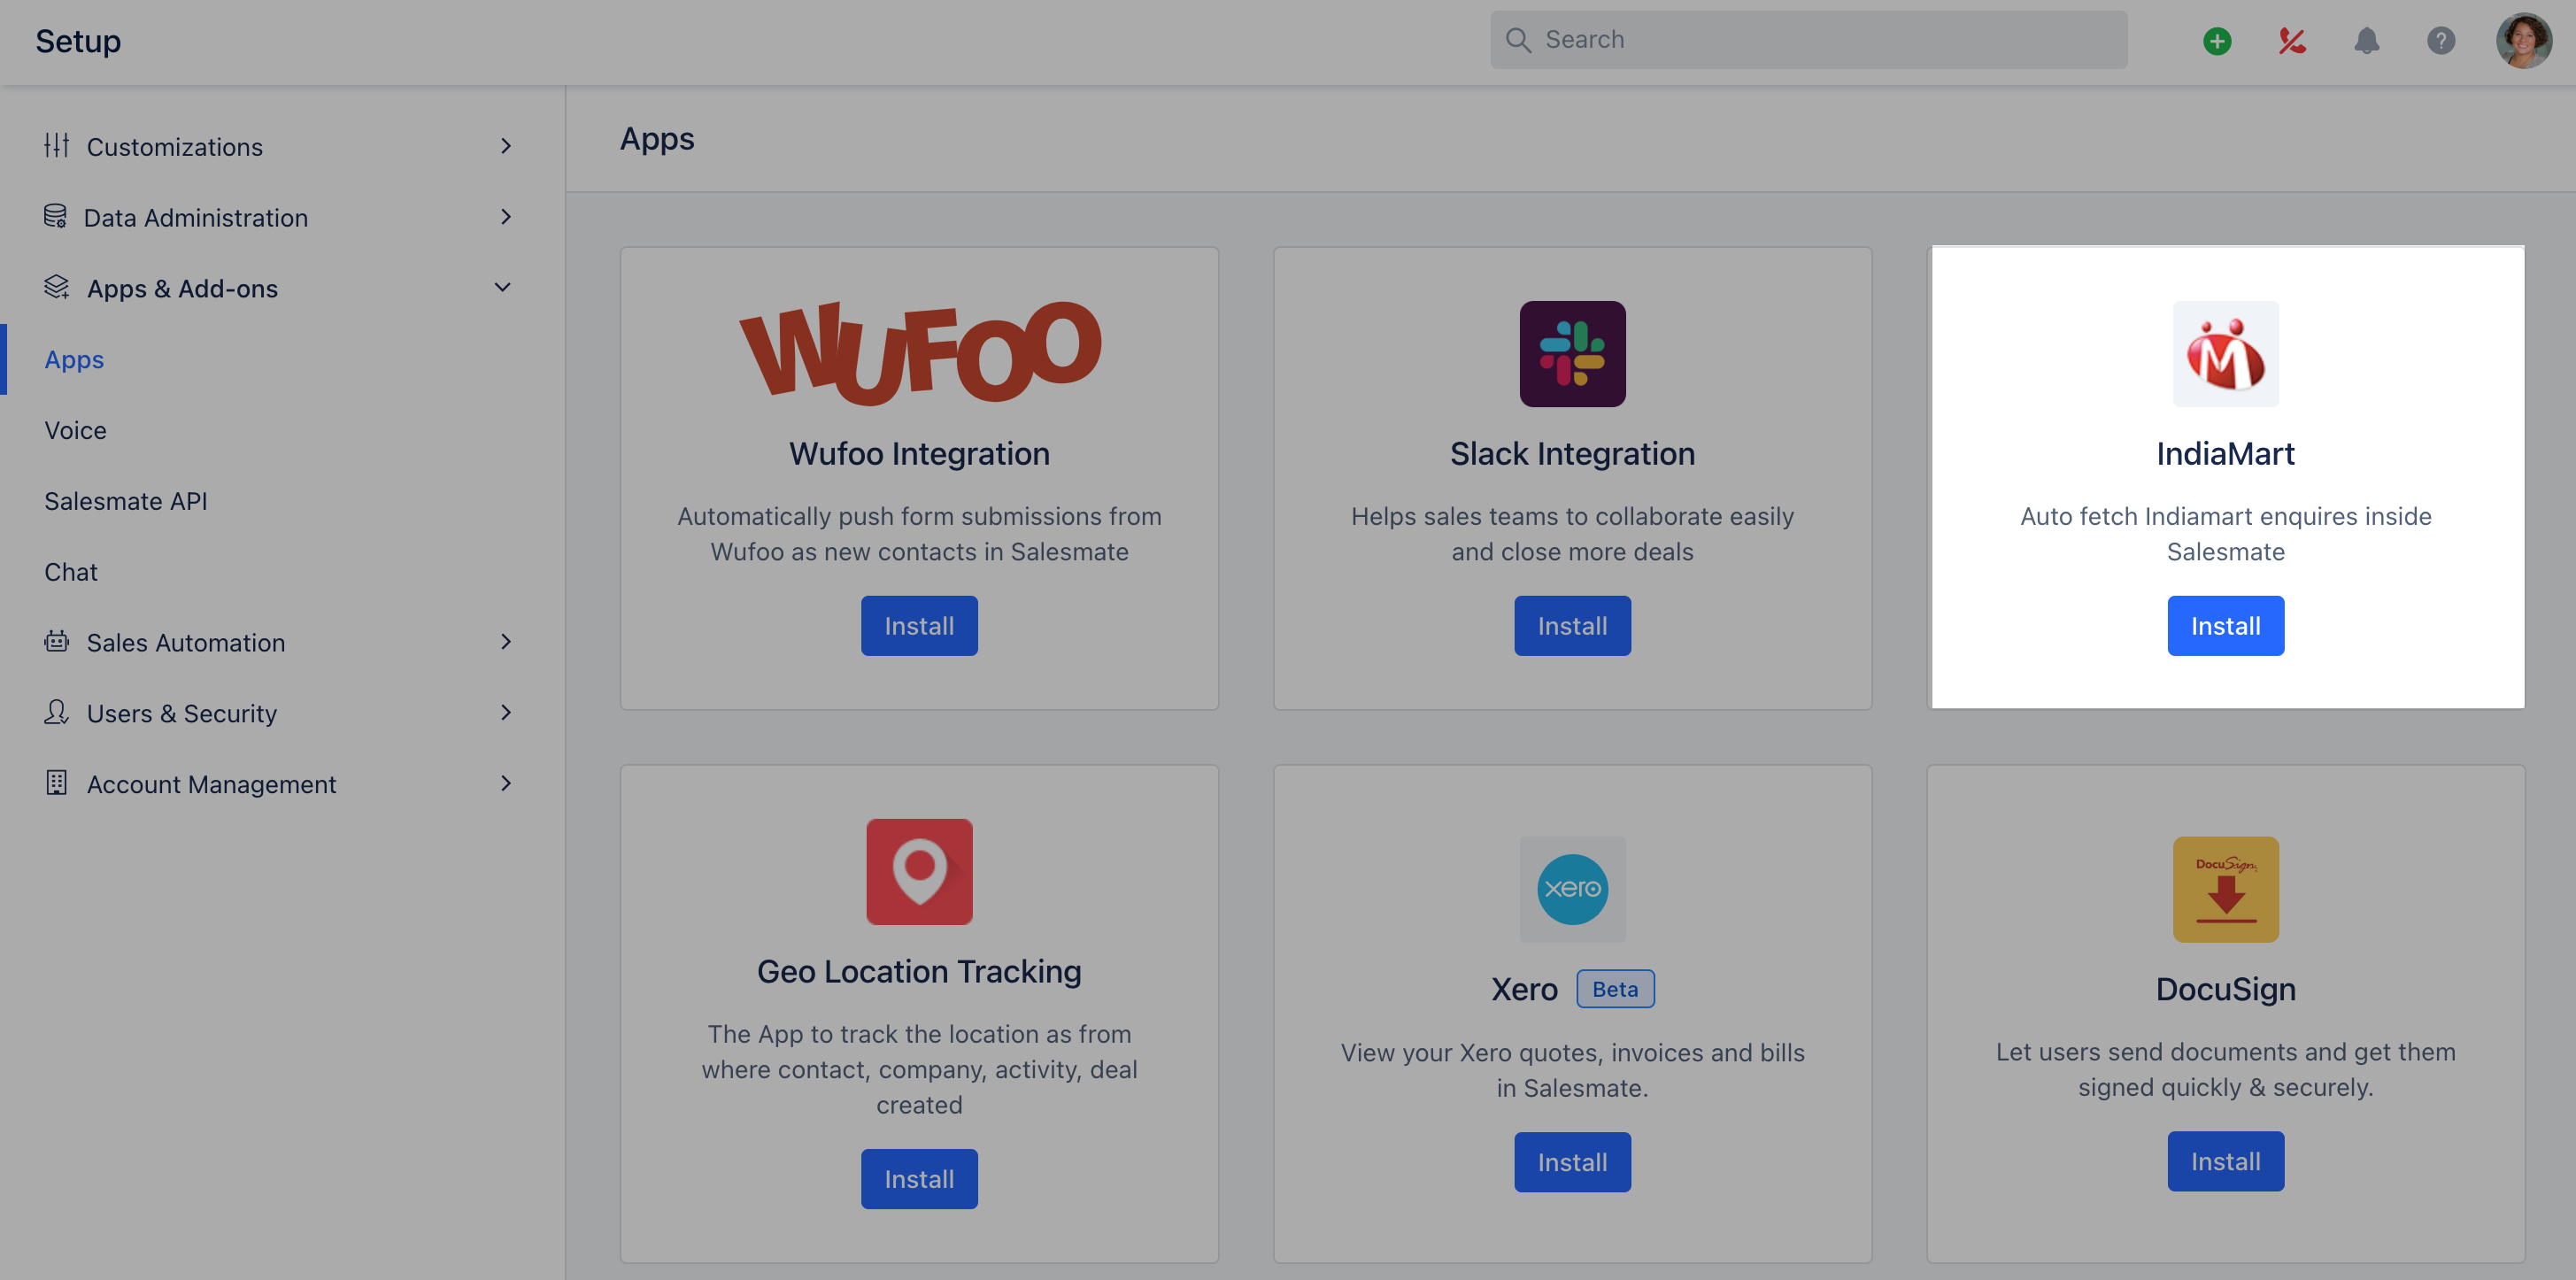Screen dimensions: 2576x1280
Task: Open the Customizations menu section
Action: coord(282,146)
